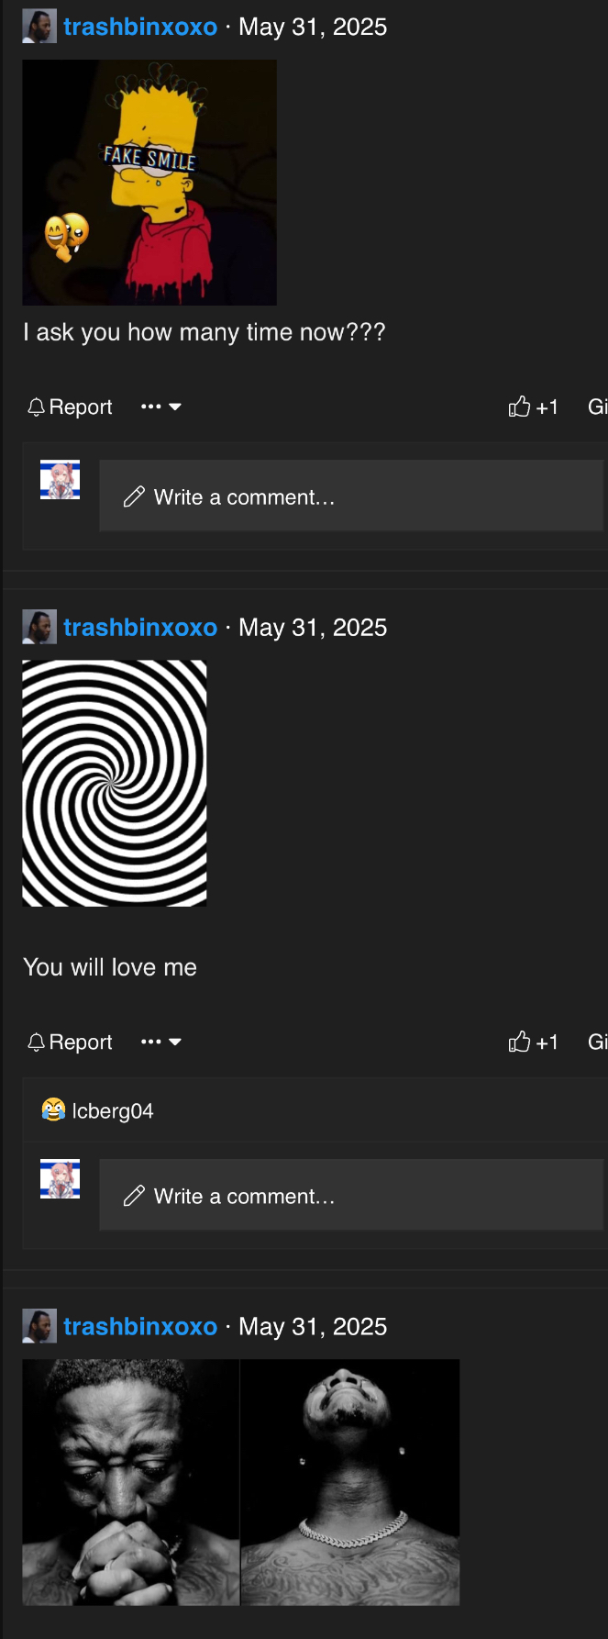
Task: Open the Fake Smile cartoon image
Action: 149,183
